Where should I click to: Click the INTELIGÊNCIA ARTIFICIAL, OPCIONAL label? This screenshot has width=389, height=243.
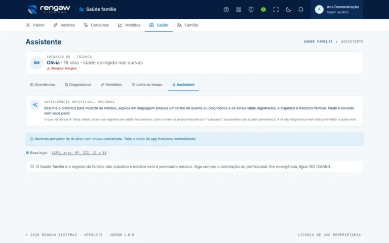(80, 102)
